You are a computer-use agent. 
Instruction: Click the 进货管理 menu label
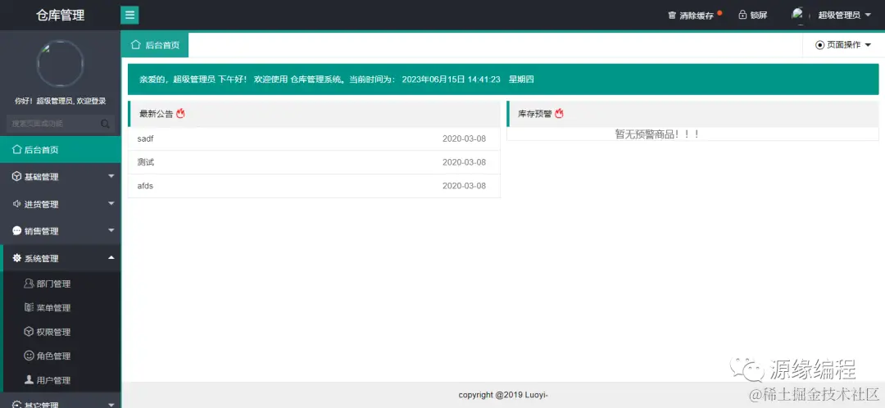(41, 204)
